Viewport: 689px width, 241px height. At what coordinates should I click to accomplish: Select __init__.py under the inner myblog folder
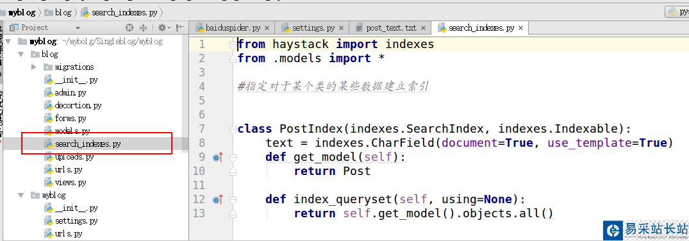[76, 208]
